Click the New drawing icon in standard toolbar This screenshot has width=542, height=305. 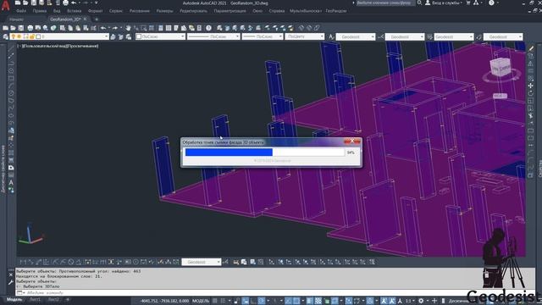pyautogui.click(x=5, y=28)
